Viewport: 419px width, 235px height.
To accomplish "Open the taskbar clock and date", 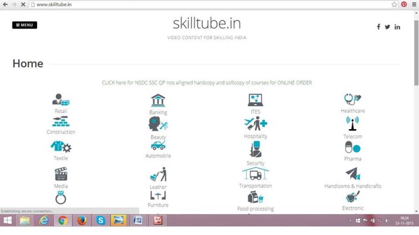I will click(x=404, y=221).
